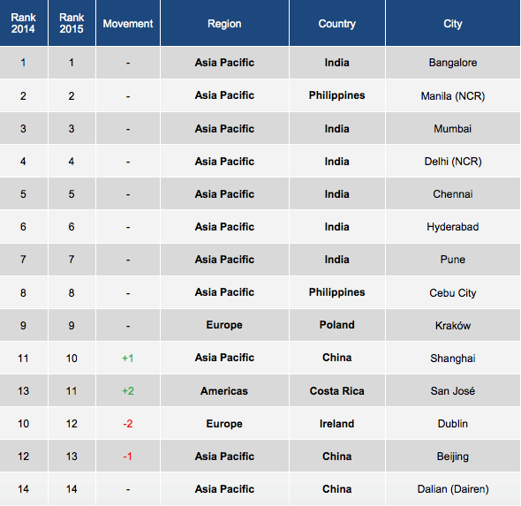Viewport: 521px width, 506px height.
Task: Click the City column header
Action: (452, 24)
